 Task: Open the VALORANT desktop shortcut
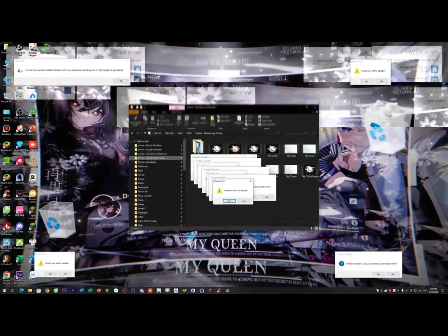pyautogui.click(x=20, y=195)
